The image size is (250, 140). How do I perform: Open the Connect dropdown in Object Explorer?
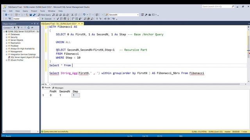[x=8, y=28]
